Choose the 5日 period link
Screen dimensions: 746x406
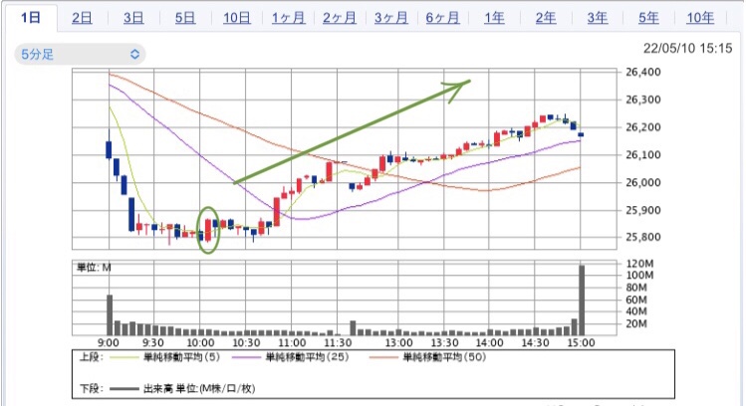[185, 18]
